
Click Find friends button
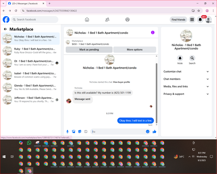tap(178, 20)
